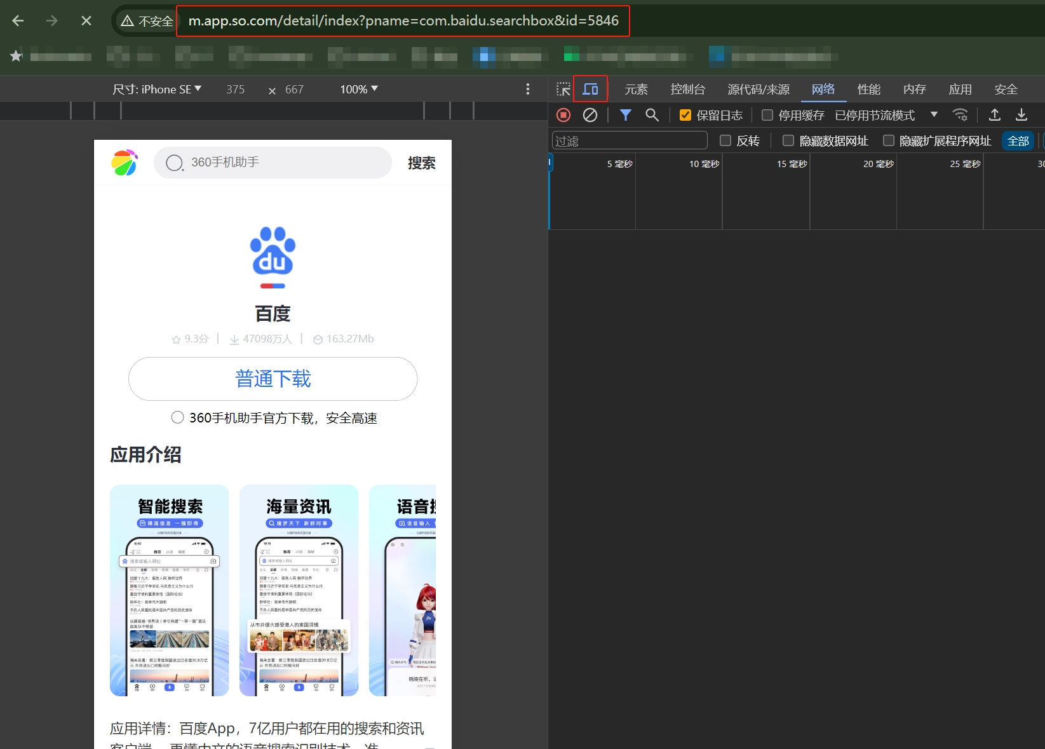Click the 应用介绍 heading

tap(145, 455)
